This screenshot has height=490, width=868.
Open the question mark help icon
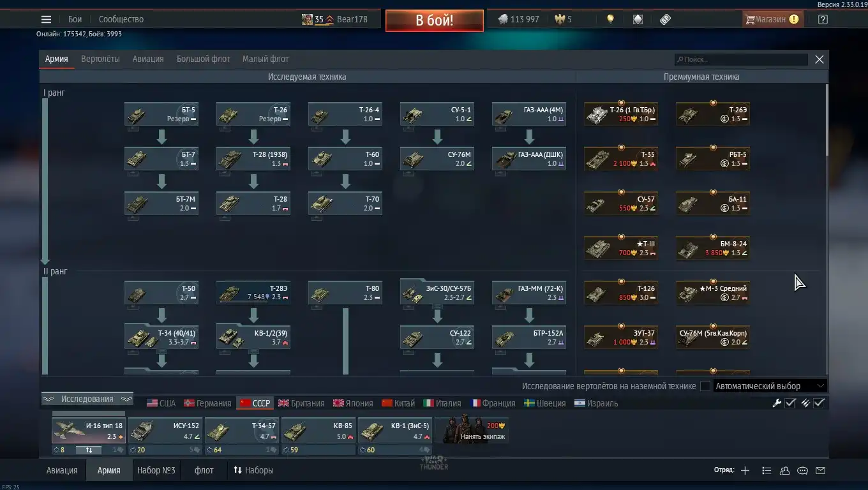click(823, 19)
